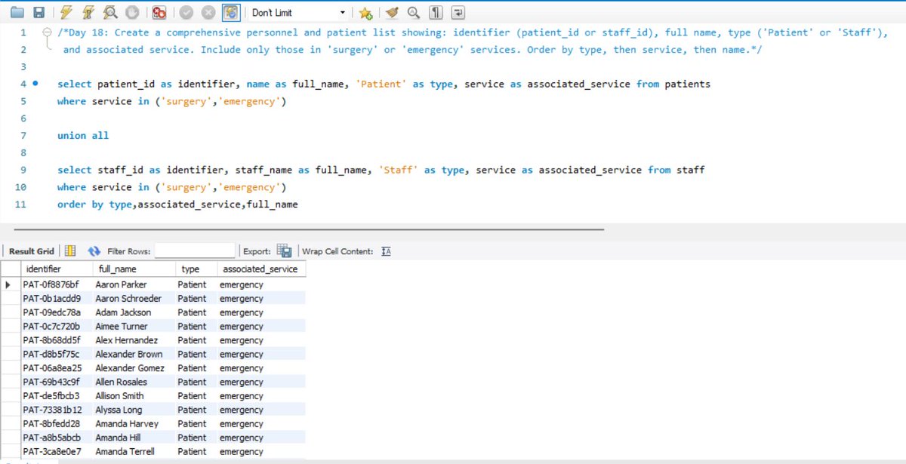This screenshot has height=464, width=906.
Task: Click the Result Grid label
Action: click(x=32, y=251)
